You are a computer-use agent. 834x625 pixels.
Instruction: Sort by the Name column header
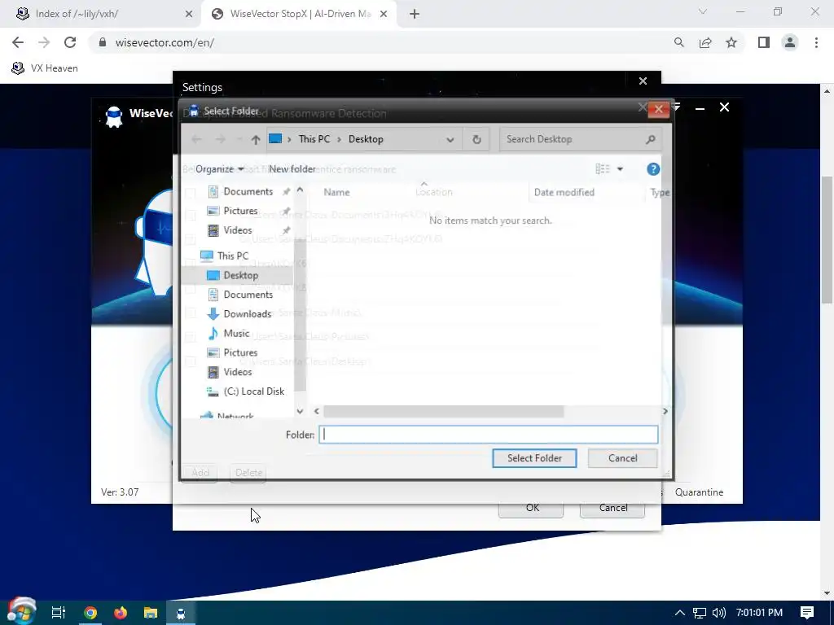(336, 192)
